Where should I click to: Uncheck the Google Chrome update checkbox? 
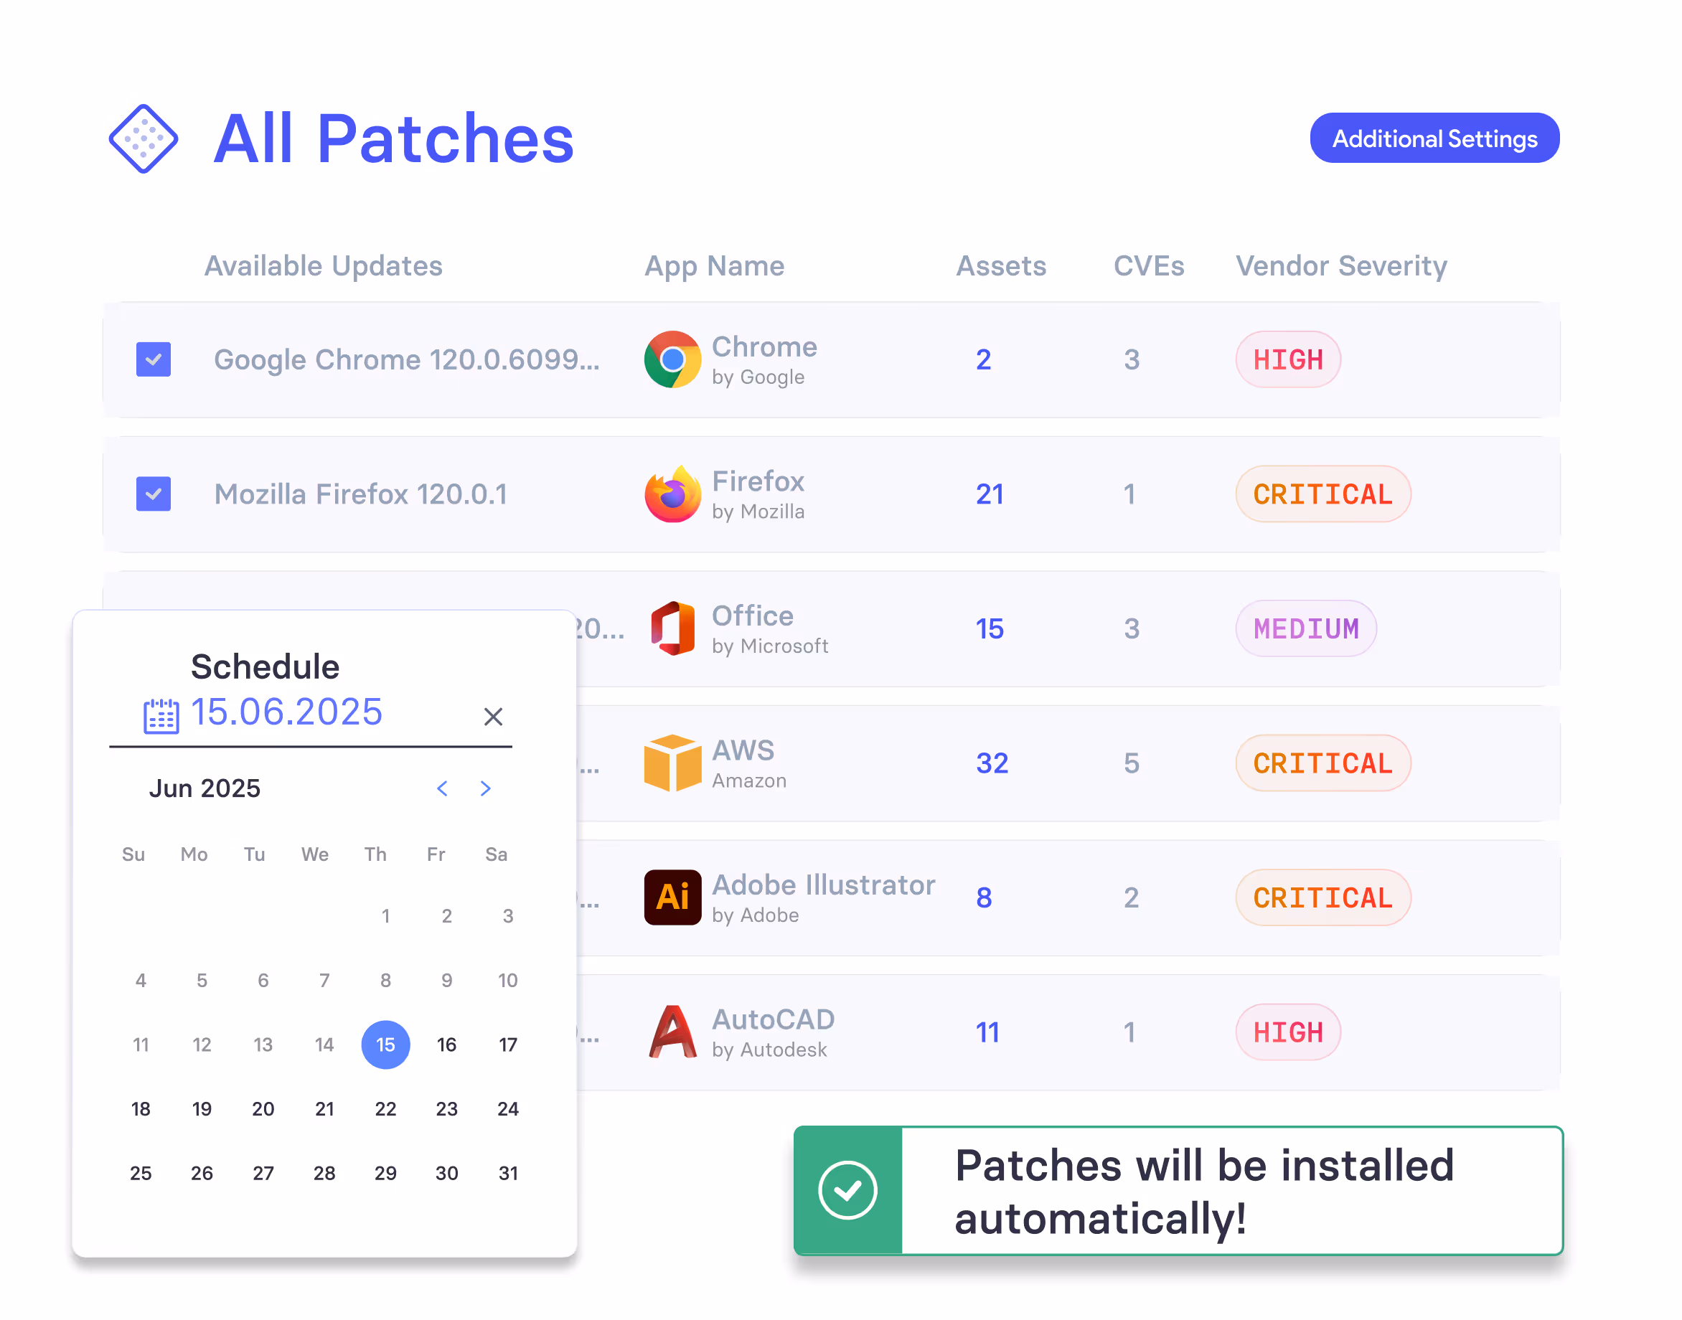(153, 360)
